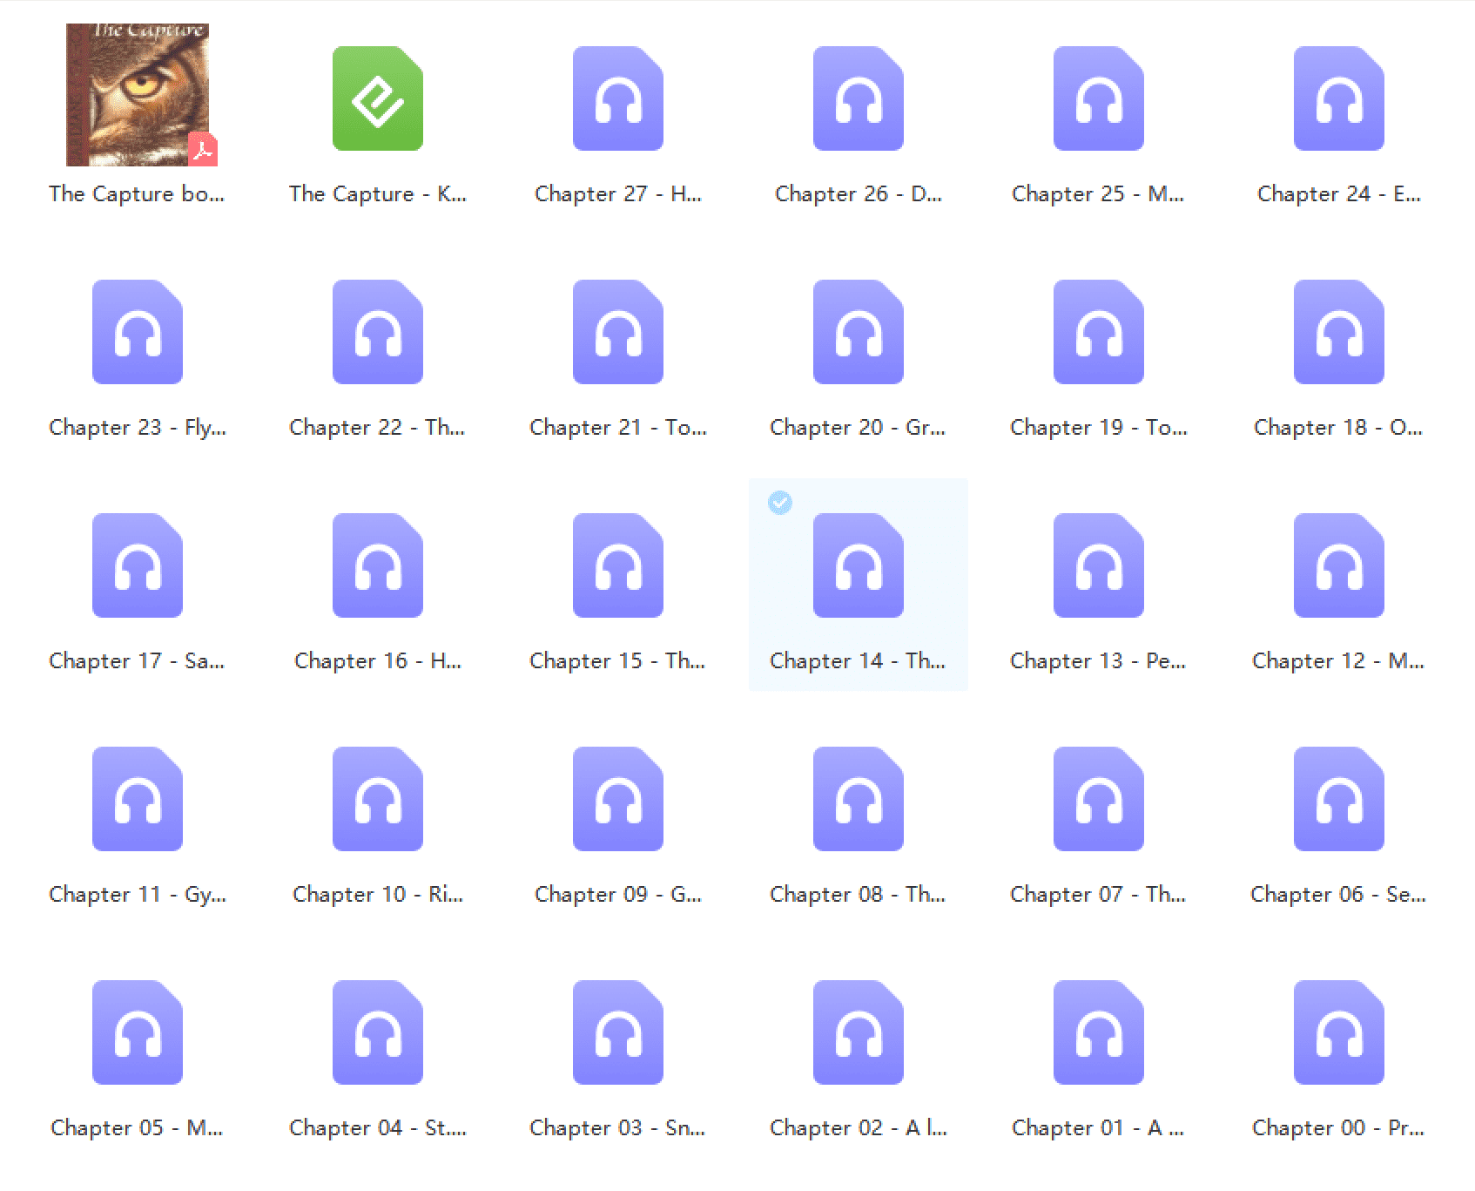Click the Chapter 08 file name label
Screen dimensions: 1475x1191
pos(858,894)
